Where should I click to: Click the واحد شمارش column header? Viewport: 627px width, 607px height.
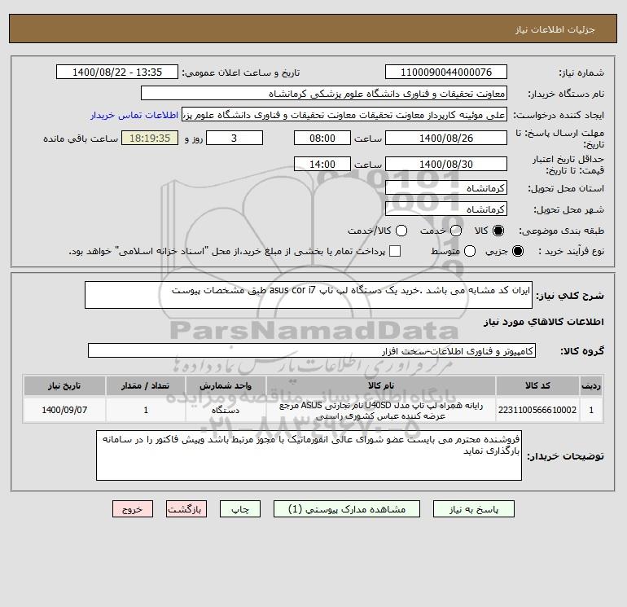(x=226, y=385)
